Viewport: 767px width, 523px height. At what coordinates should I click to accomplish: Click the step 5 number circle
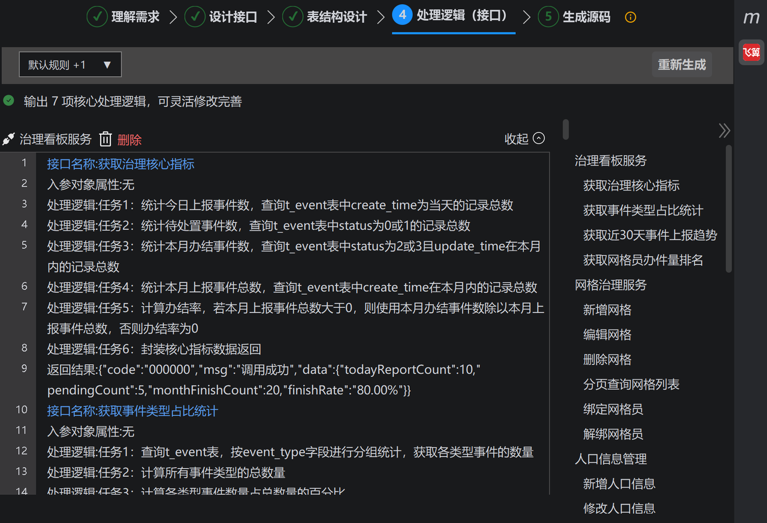[548, 17]
